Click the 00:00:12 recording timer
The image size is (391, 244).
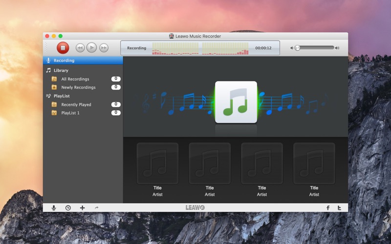(x=263, y=48)
